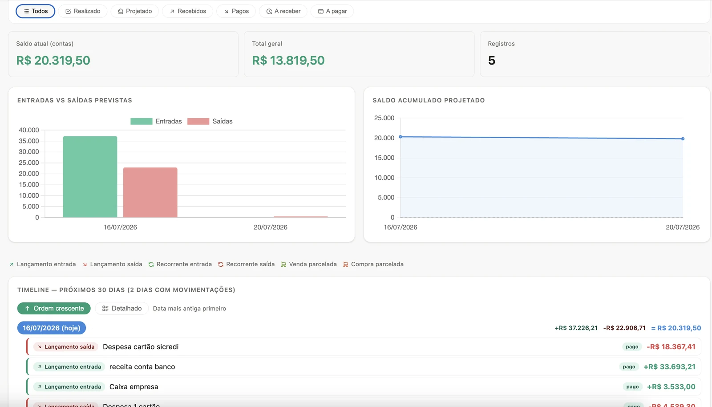Viewport: 712px width, 407px height.
Task: Toggle Entradas series in chart legend
Action: tap(156, 121)
